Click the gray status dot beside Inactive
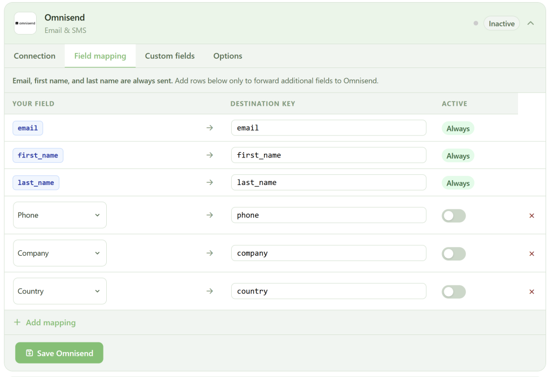 coord(476,23)
